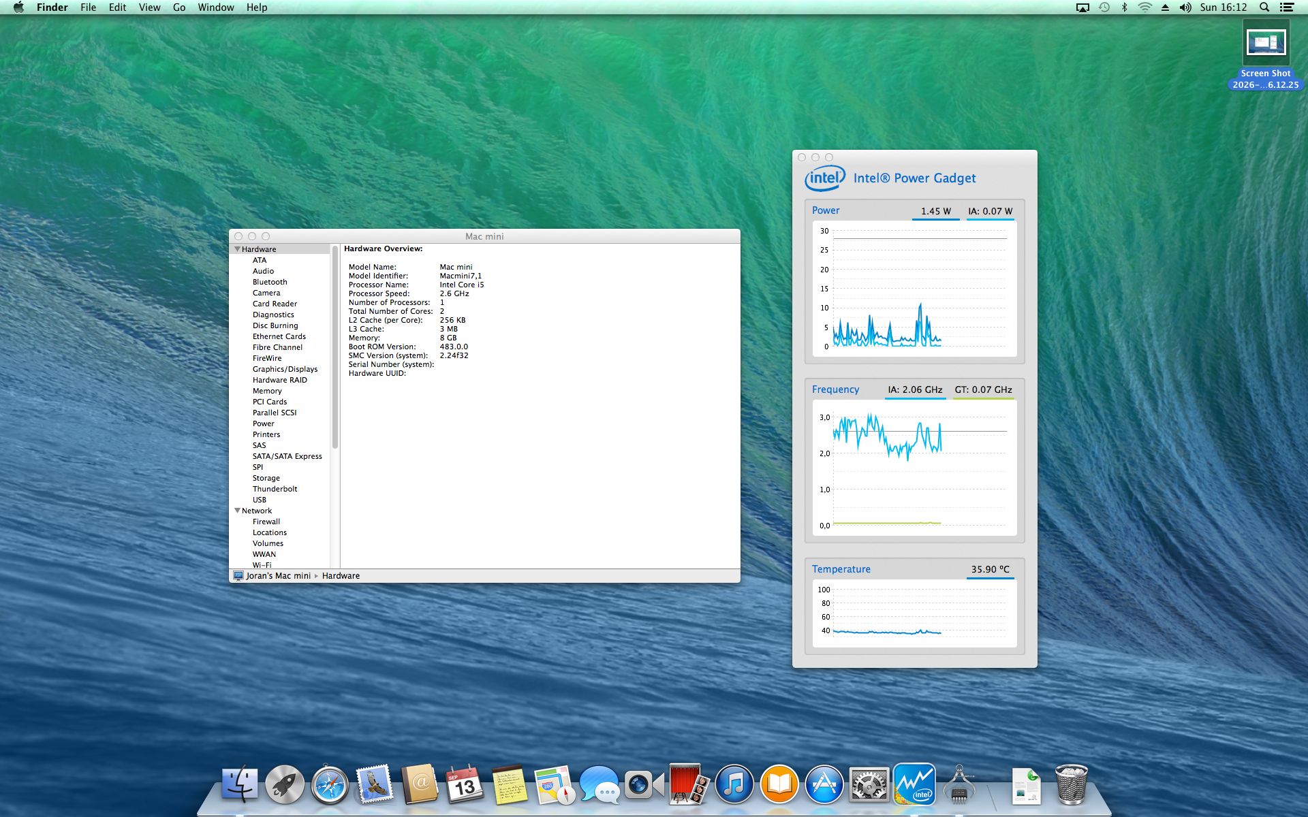Launch Launchpad rocket icon in dock
This screenshot has height=817, width=1308.
pos(285,784)
